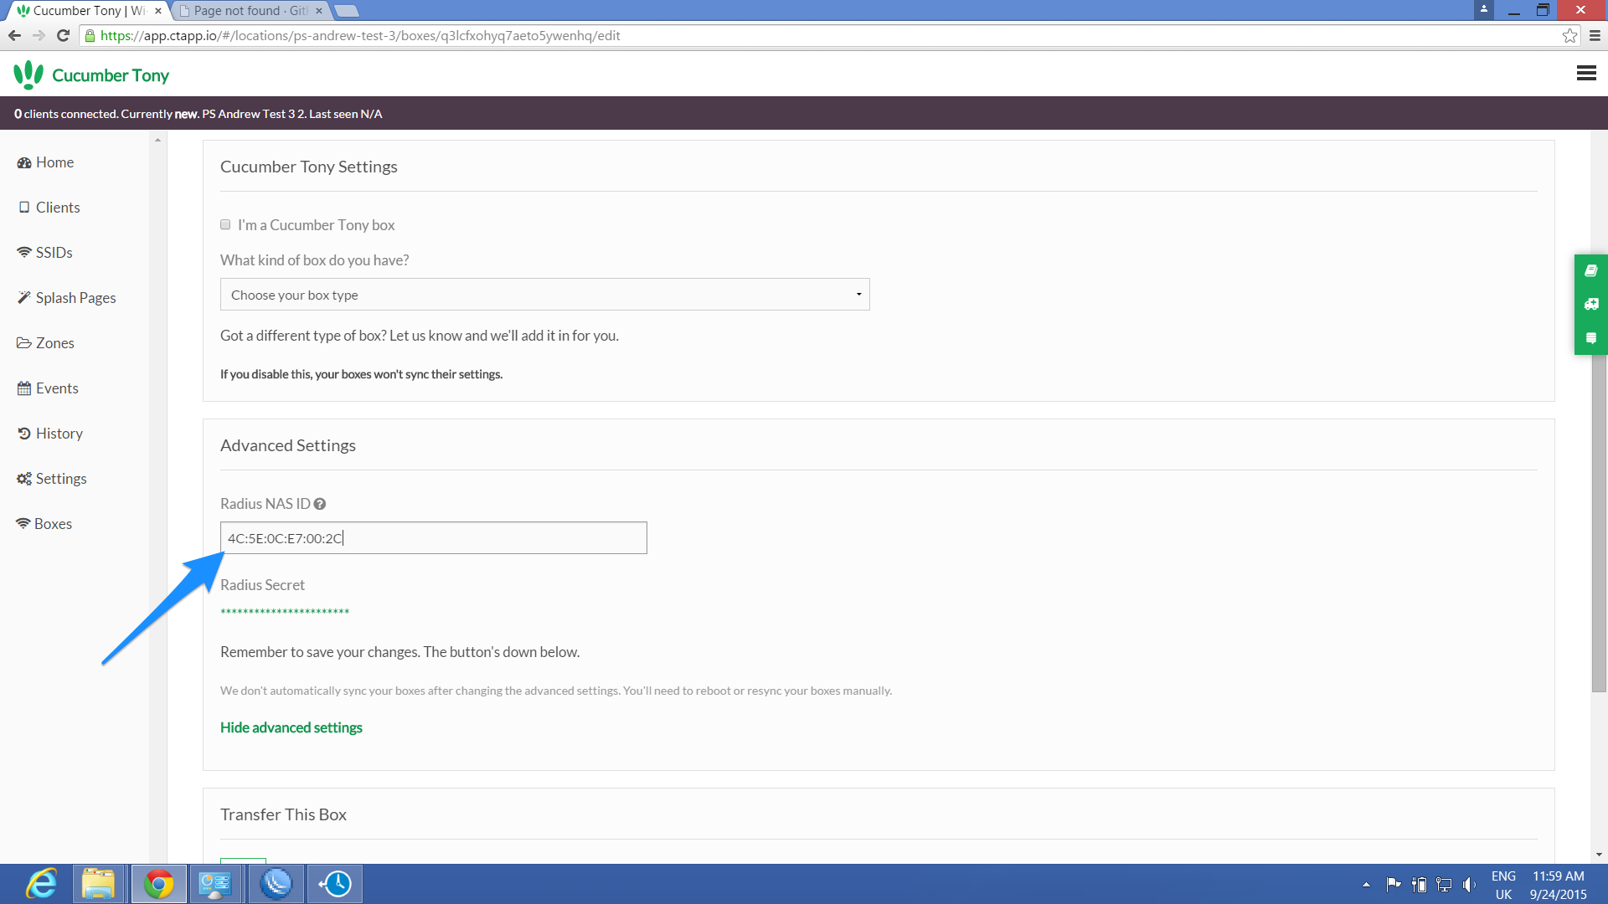Click the Chrome user profile icon
The image size is (1608, 904).
coord(1483,9)
